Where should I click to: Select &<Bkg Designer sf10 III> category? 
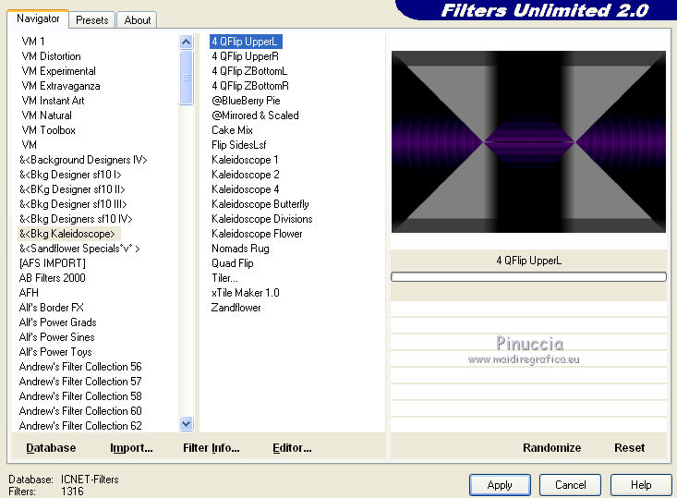[73, 204]
